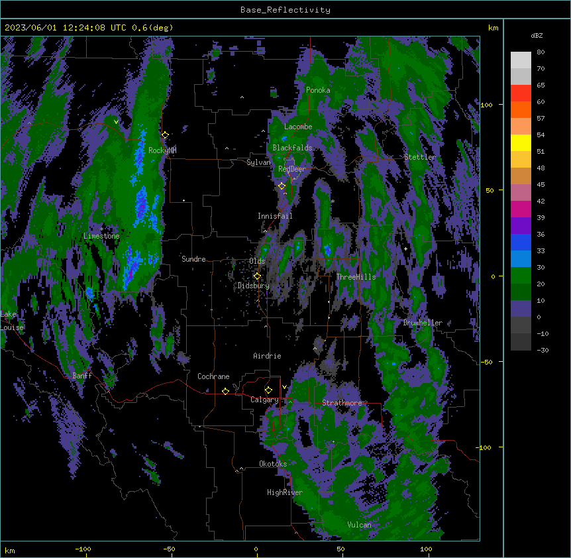Click the Cochrane town label
The image size is (571, 558).
tap(213, 376)
